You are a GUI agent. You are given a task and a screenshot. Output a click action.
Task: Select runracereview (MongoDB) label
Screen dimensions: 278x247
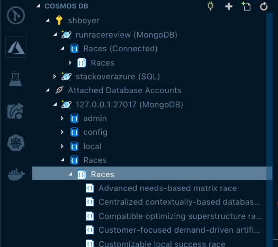pos(127,35)
